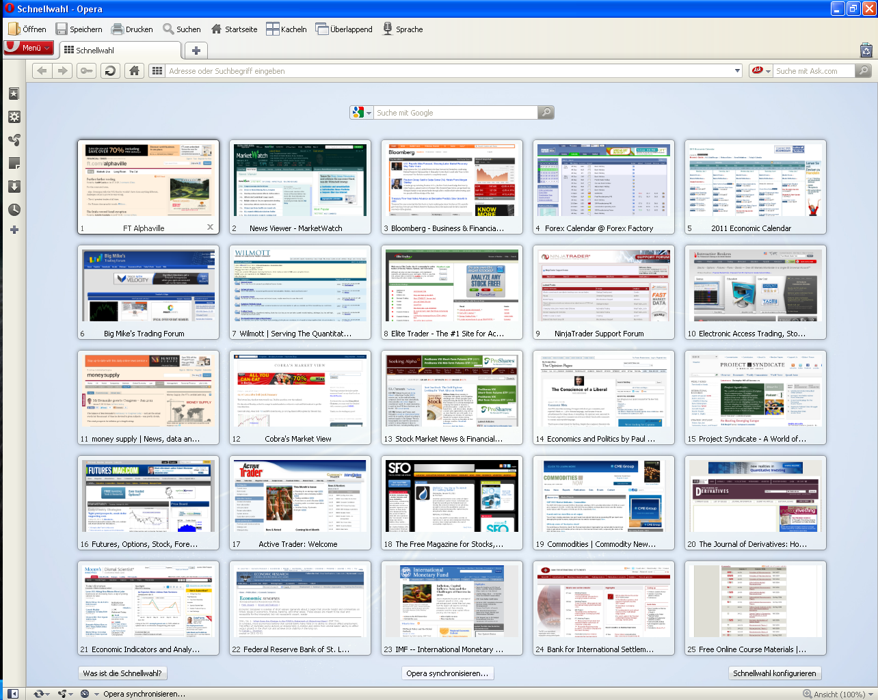Open the Bookmarks panel star icon

(14, 94)
